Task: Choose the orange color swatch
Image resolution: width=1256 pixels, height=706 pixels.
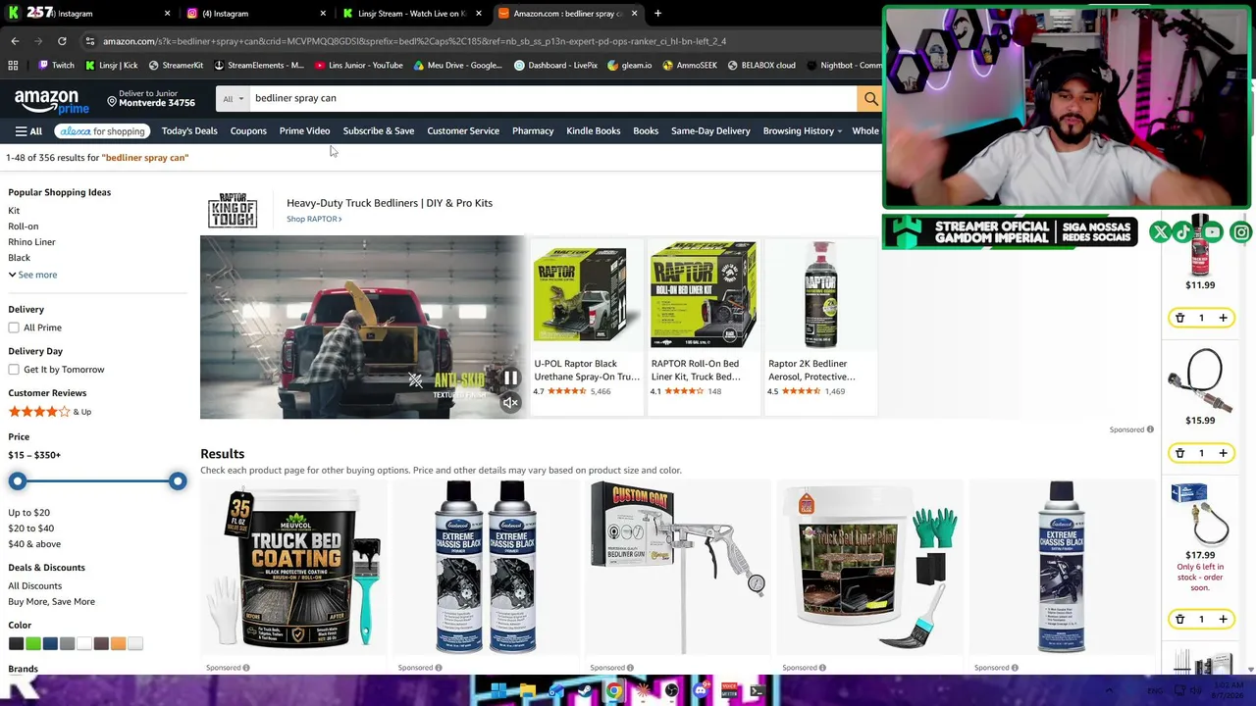Action: 118,644
